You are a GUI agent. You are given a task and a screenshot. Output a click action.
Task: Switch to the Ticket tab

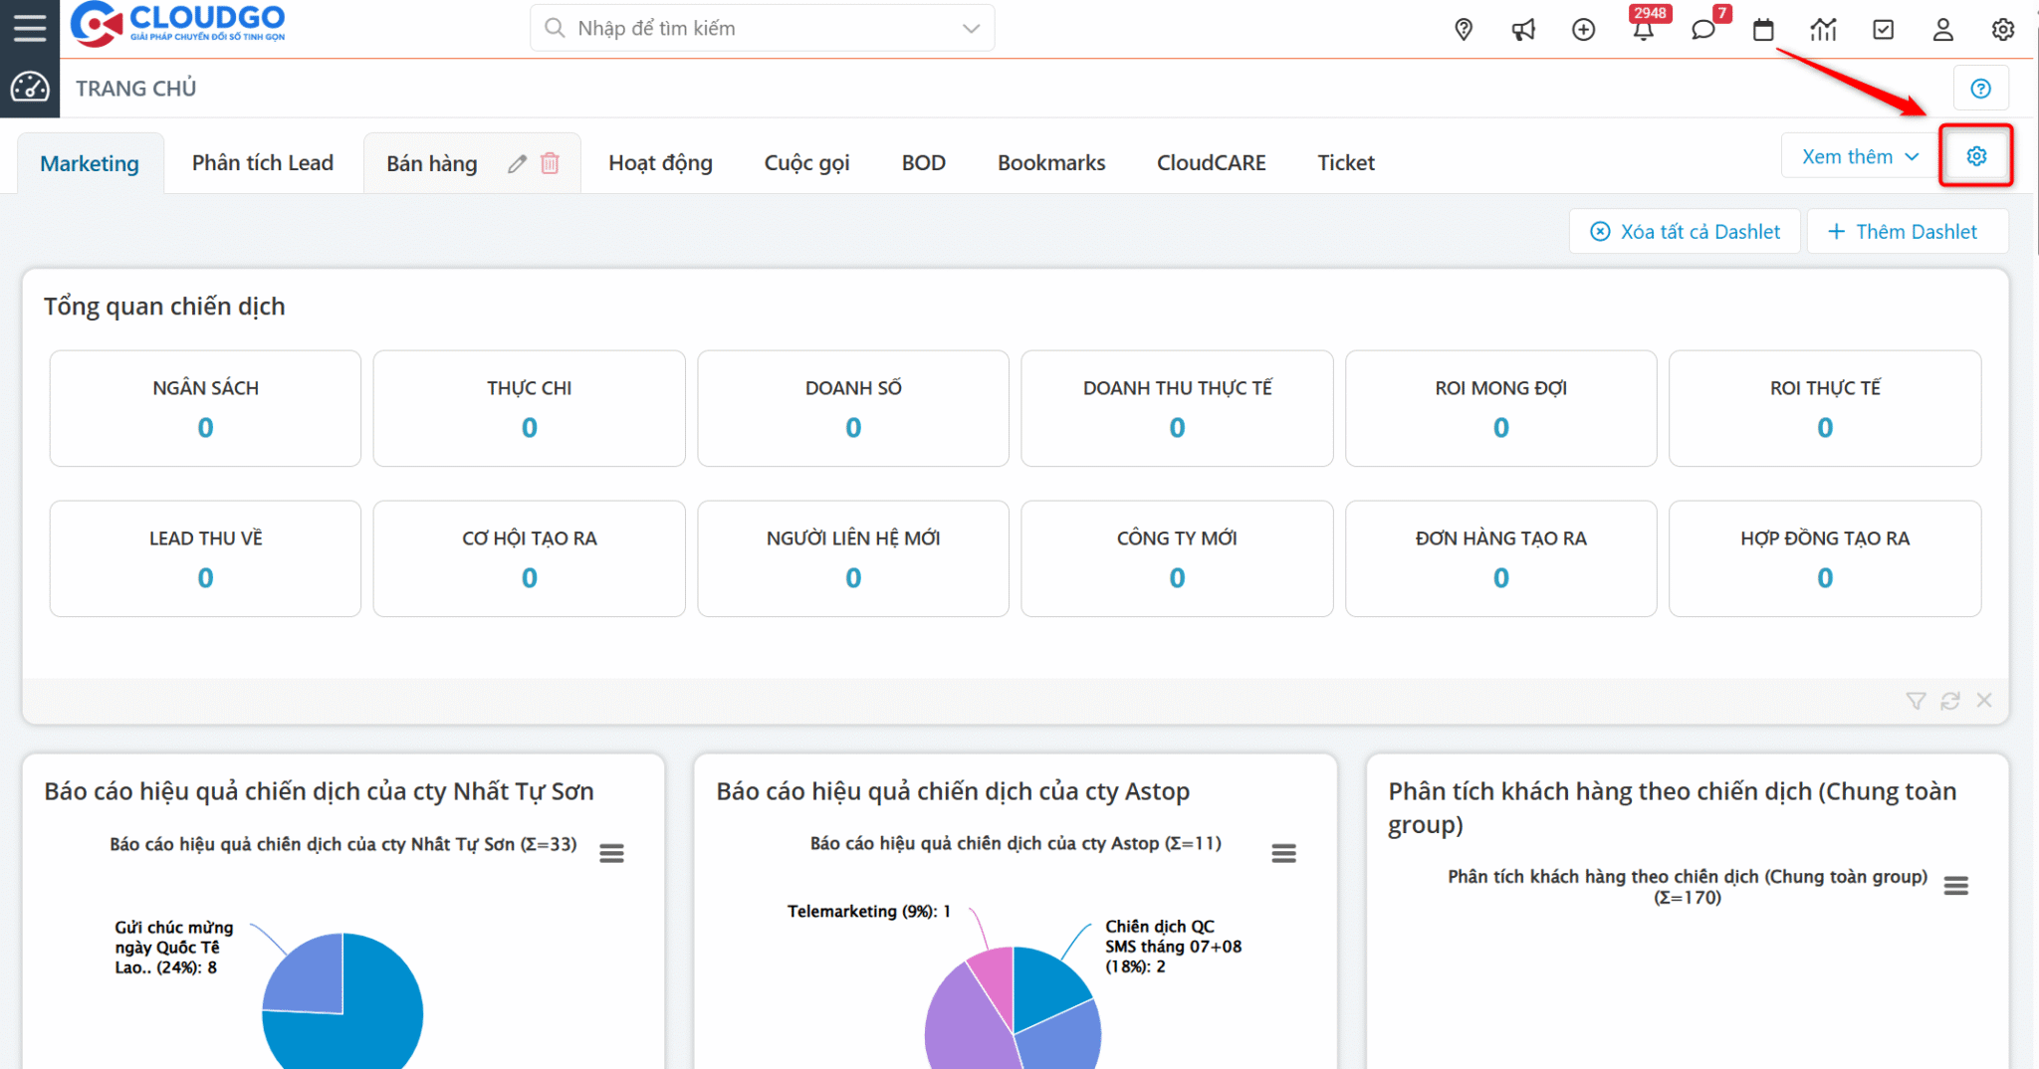(x=1345, y=163)
